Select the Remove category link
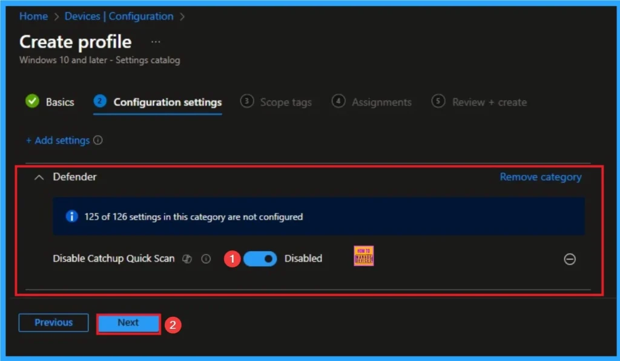The height and width of the screenshot is (361, 620). click(x=540, y=177)
